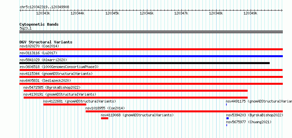
Task: Click the left arrowhead of the ruler
Action: tap(20, 11)
